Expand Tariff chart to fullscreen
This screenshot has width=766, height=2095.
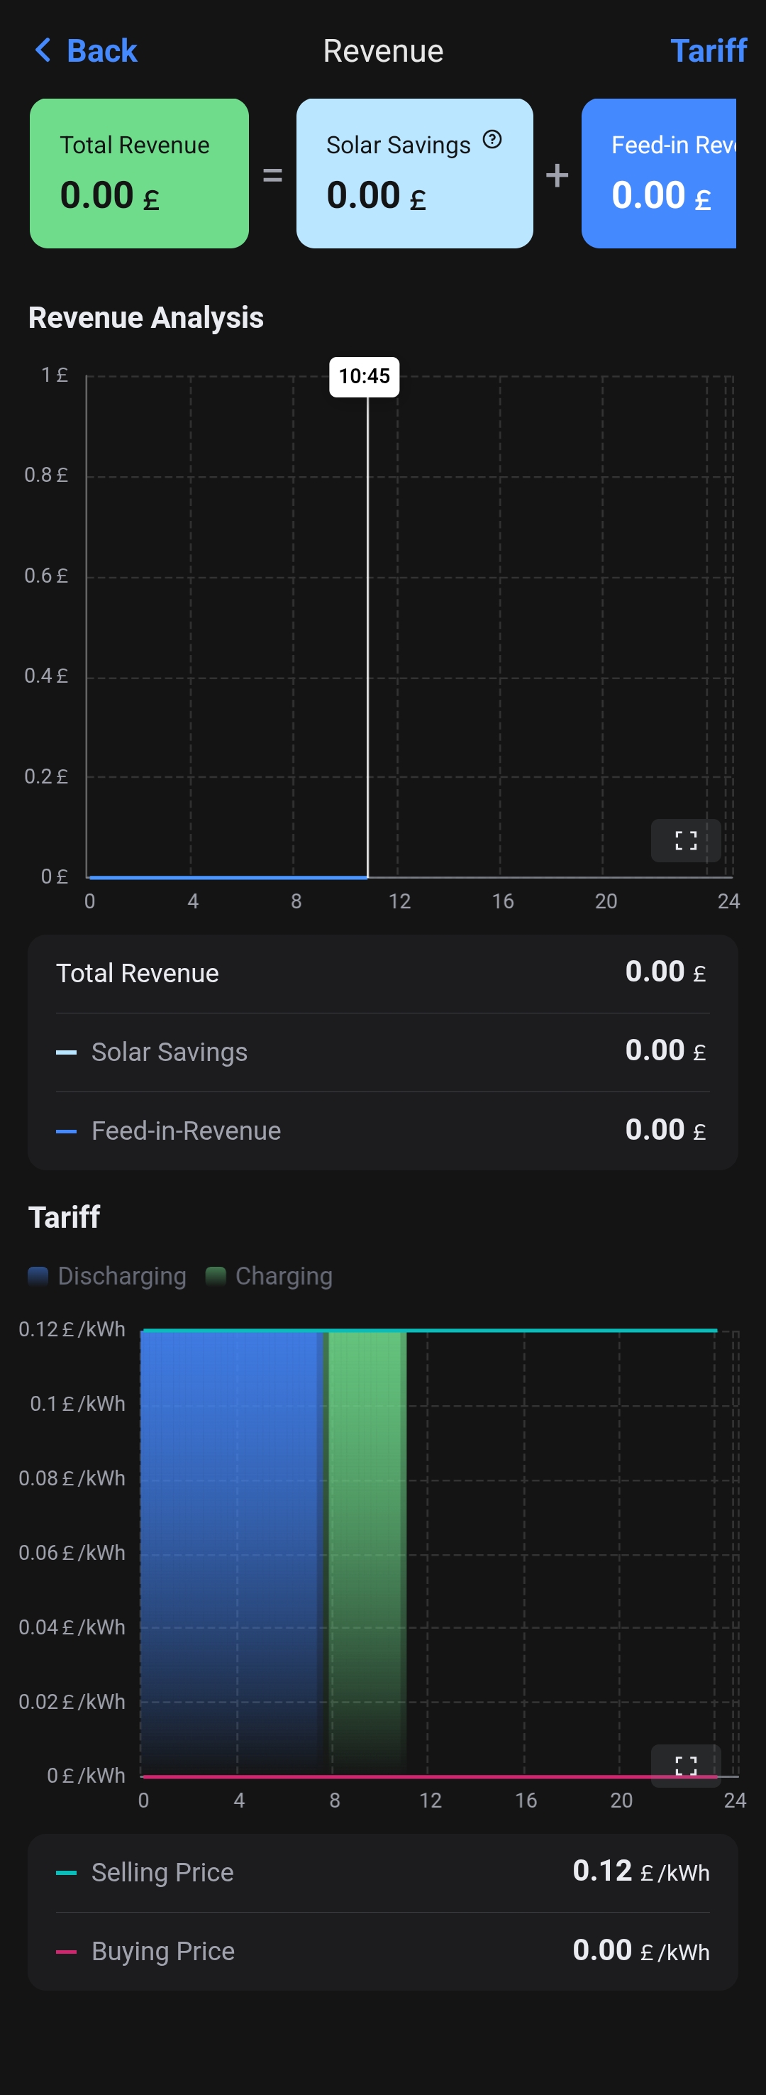[x=685, y=1765]
